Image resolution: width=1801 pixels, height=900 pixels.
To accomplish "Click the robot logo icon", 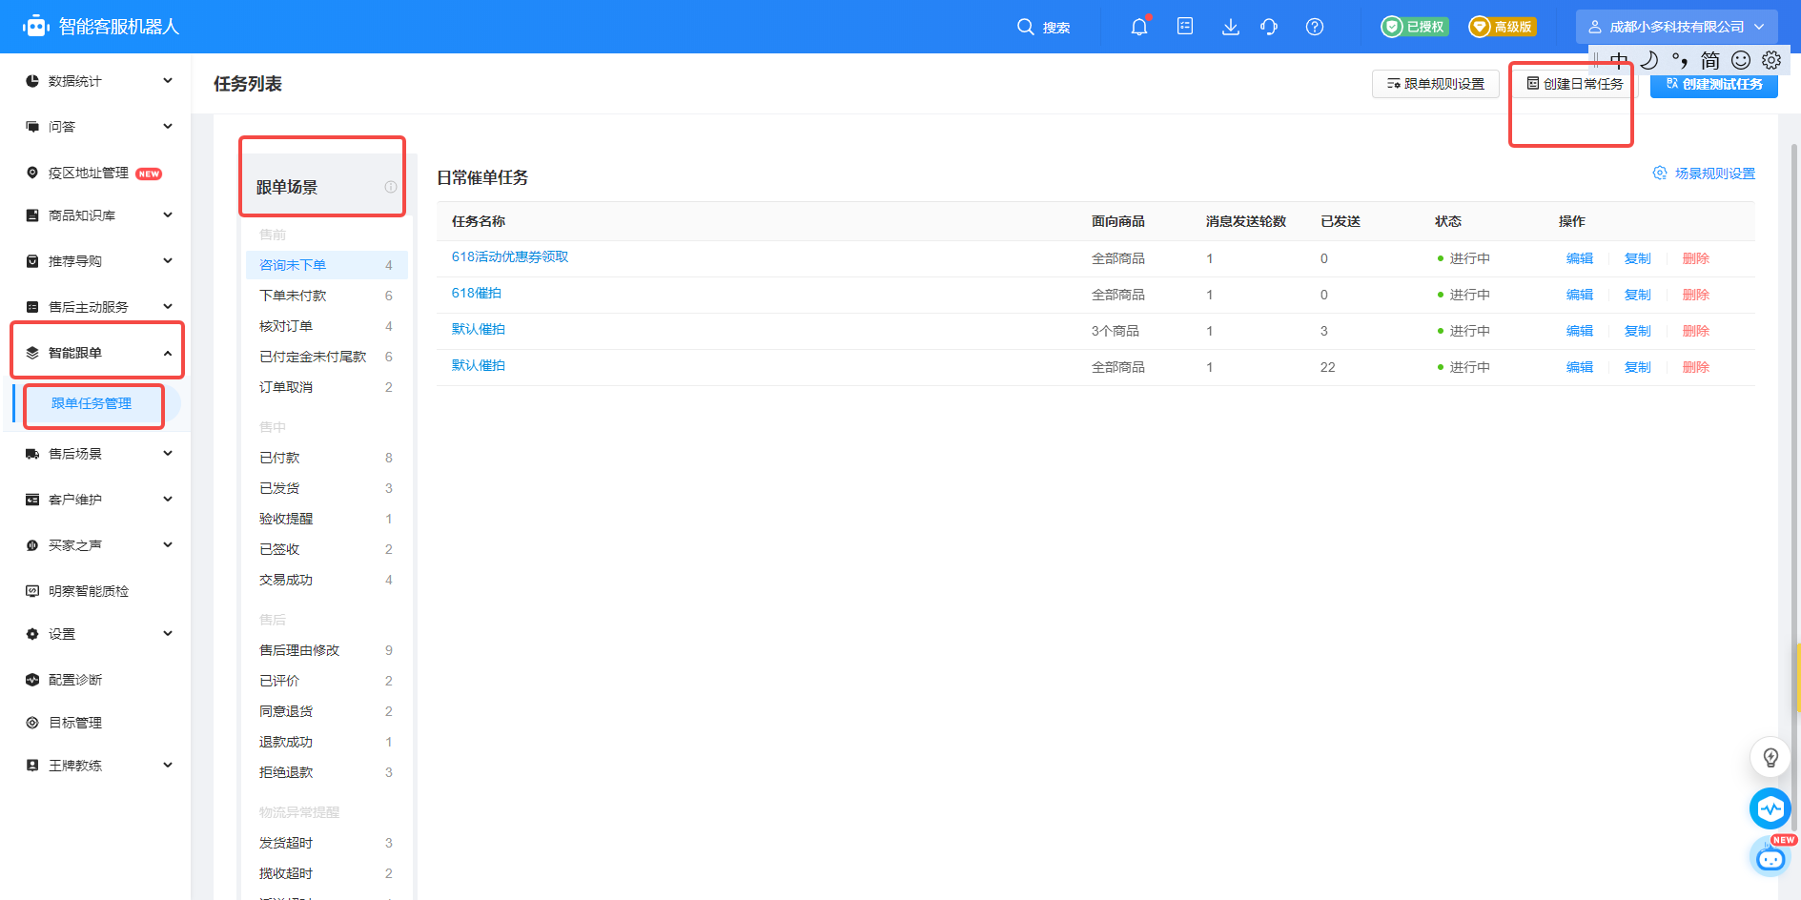I will pyautogui.click(x=36, y=27).
